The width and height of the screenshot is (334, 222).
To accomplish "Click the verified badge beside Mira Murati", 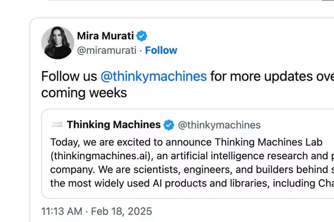I will [142, 36].
